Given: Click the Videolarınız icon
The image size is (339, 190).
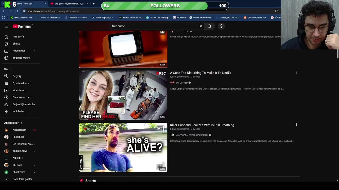Looking at the screenshot, I should click(x=6, y=90).
